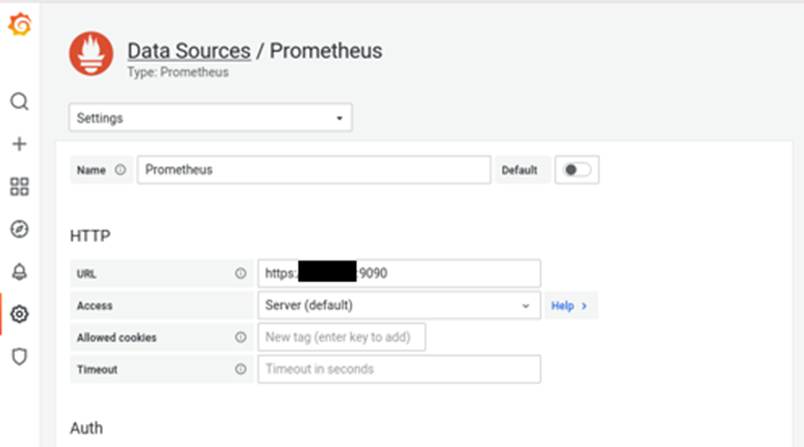
Task: Click the Allowed cookies info icon
Action: pos(240,338)
